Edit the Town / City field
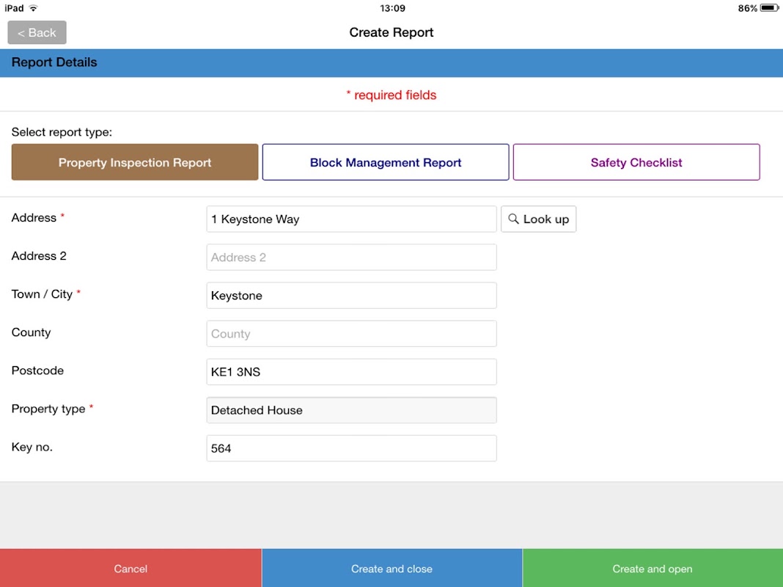Screen dimensions: 783x587 pyautogui.click(x=352, y=295)
